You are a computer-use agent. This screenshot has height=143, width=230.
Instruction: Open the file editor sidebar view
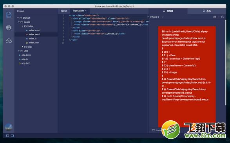point(9,15)
